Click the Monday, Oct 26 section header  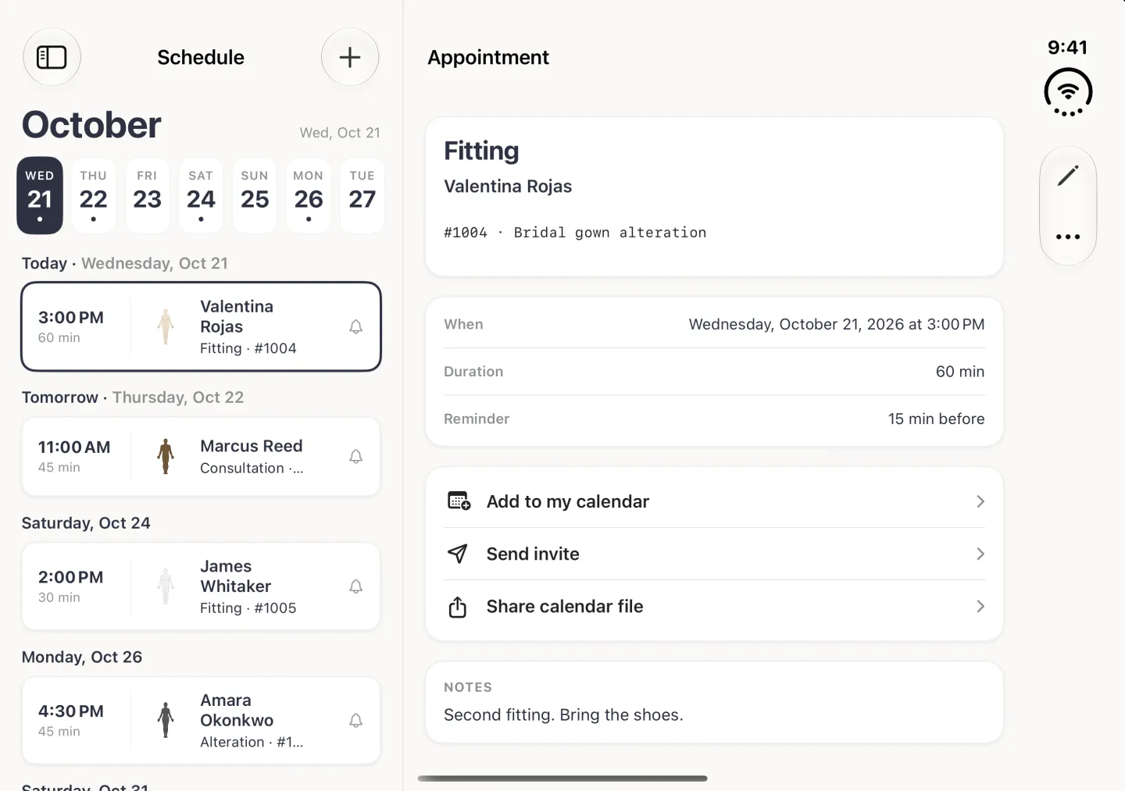82,657
